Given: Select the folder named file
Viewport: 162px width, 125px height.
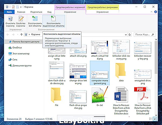Looking at the screenshot, I should pyautogui.click(x=56, y=95).
